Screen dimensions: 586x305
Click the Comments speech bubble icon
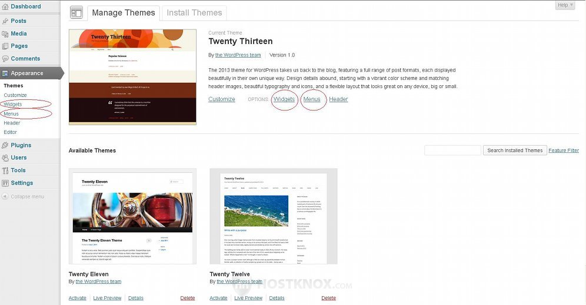[x=5, y=59]
